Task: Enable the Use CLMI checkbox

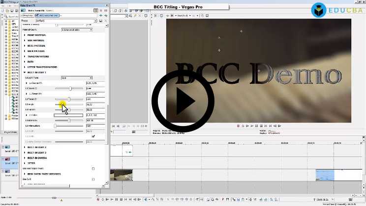Action: pyautogui.click(x=93, y=180)
